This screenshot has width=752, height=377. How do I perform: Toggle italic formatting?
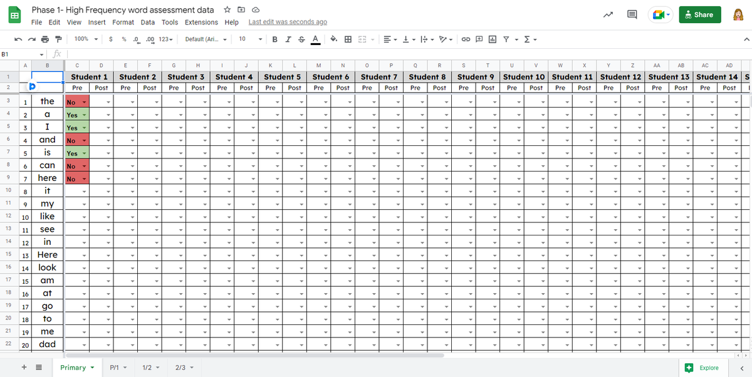point(288,39)
